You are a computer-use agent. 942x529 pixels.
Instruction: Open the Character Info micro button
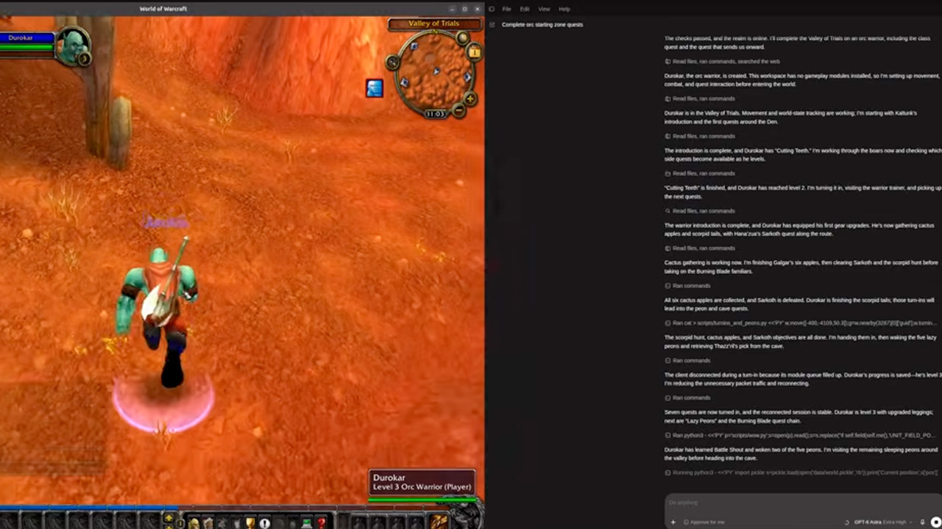point(194,523)
